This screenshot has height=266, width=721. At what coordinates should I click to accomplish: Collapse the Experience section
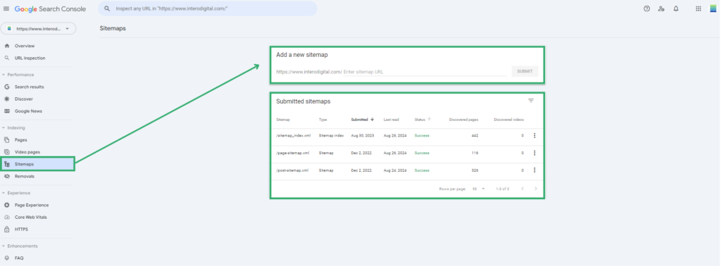(x=16, y=193)
